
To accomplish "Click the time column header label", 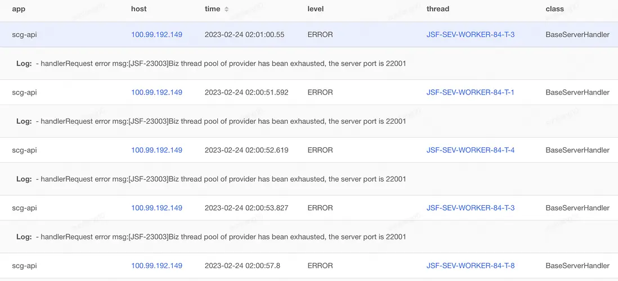I will point(212,10).
